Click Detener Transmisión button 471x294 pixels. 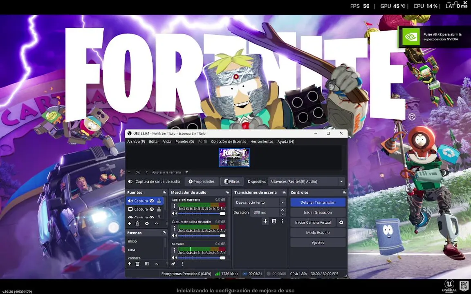[x=318, y=203]
